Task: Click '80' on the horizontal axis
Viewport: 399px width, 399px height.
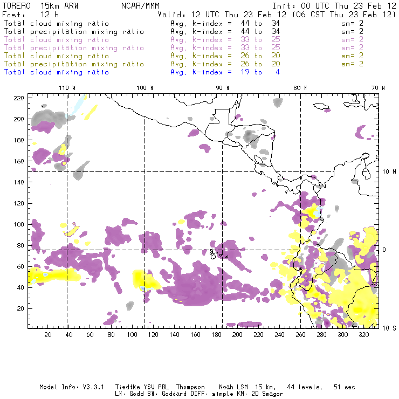Action: click(x=111, y=335)
